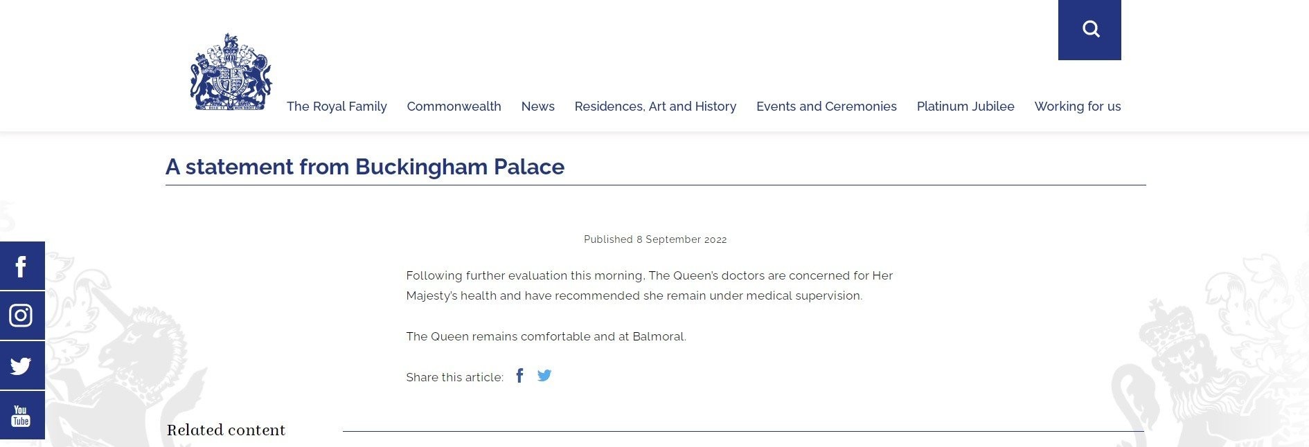The height and width of the screenshot is (447, 1309).
Task: Click the statement headline title
Action: [x=365, y=167]
